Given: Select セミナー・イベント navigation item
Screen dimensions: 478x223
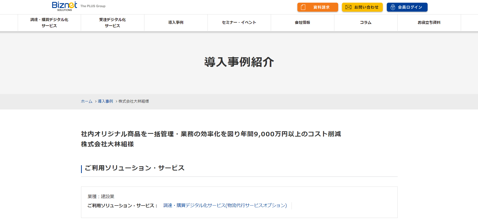Looking at the screenshot, I should pos(239,23).
